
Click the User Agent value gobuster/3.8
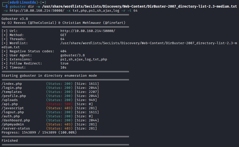(73, 55)
